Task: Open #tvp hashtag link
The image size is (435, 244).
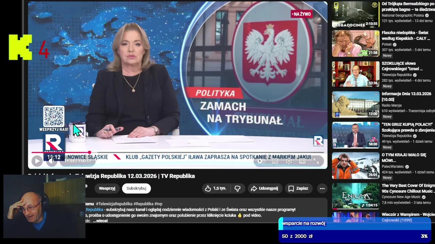Action: (x=158, y=204)
